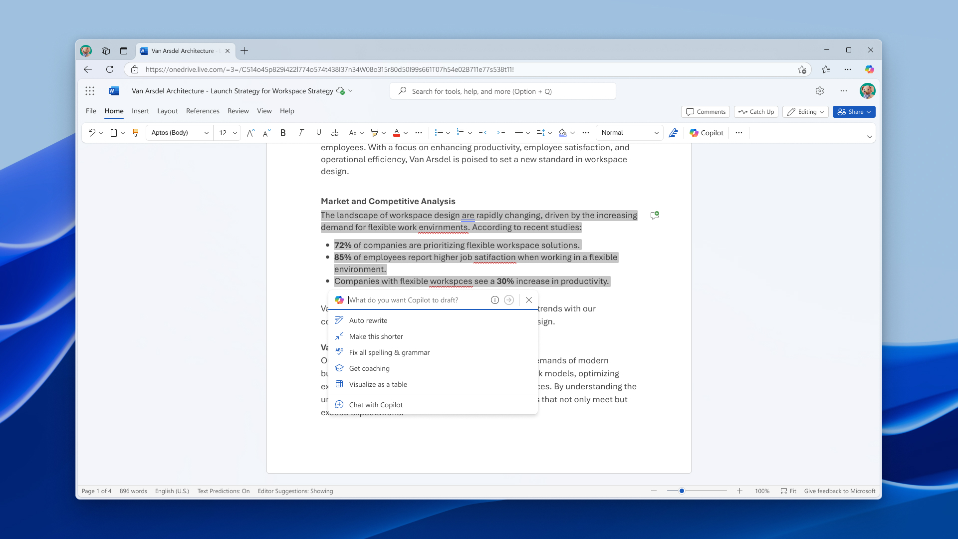Open Copilot from the ribbon
Image resolution: width=958 pixels, height=539 pixels.
pos(706,133)
